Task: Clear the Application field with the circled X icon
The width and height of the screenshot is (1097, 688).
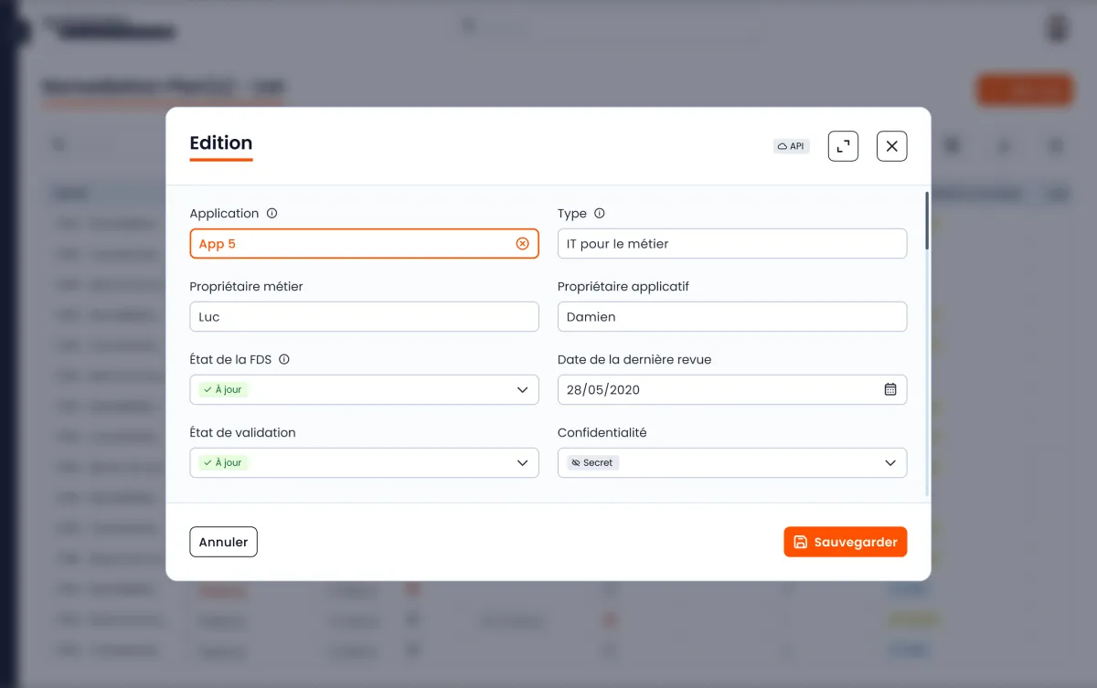Action: [x=522, y=244]
